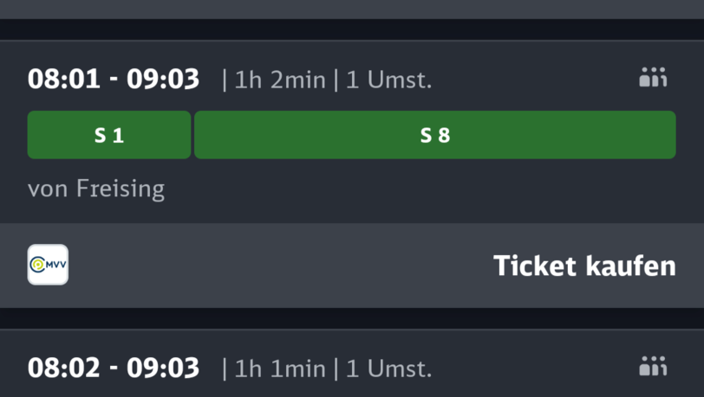The height and width of the screenshot is (397, 704).
Task: Tap the S 1 line label text
Action: point(109,135)
